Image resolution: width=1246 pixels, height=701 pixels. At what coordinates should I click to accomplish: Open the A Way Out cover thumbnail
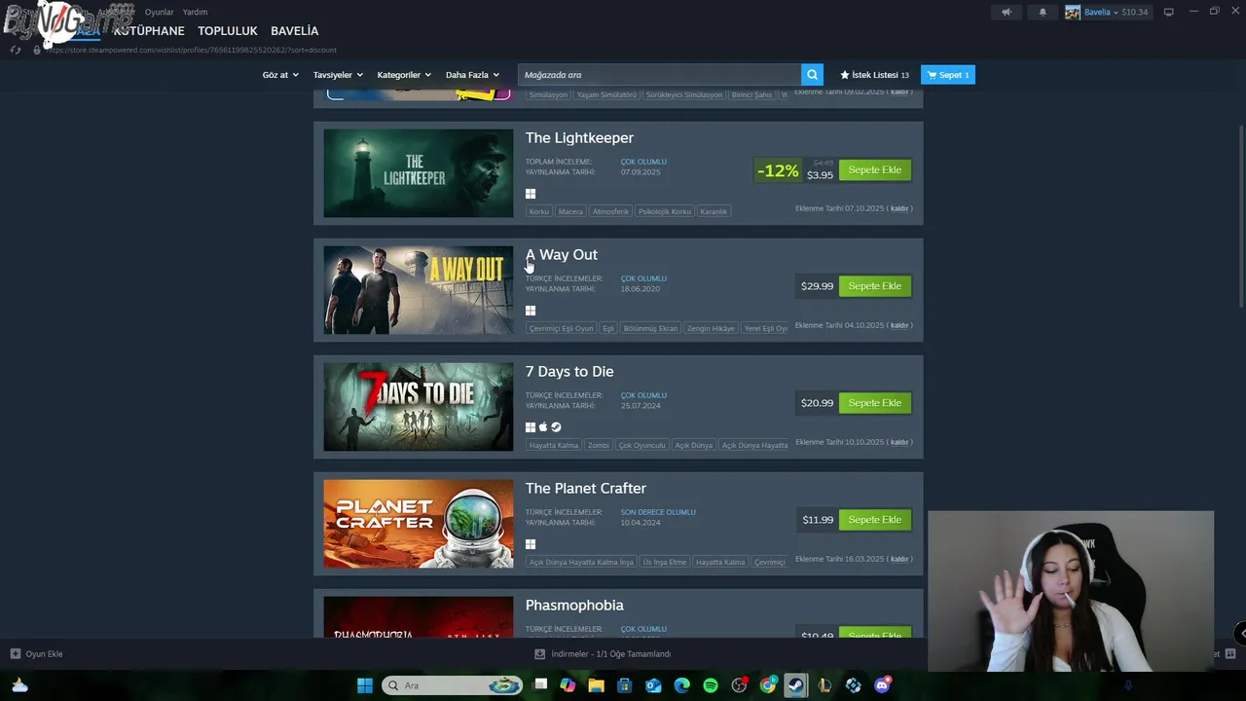(x=418, y=290)
